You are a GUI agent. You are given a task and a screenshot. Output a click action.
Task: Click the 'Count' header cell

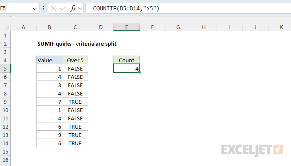126,60
